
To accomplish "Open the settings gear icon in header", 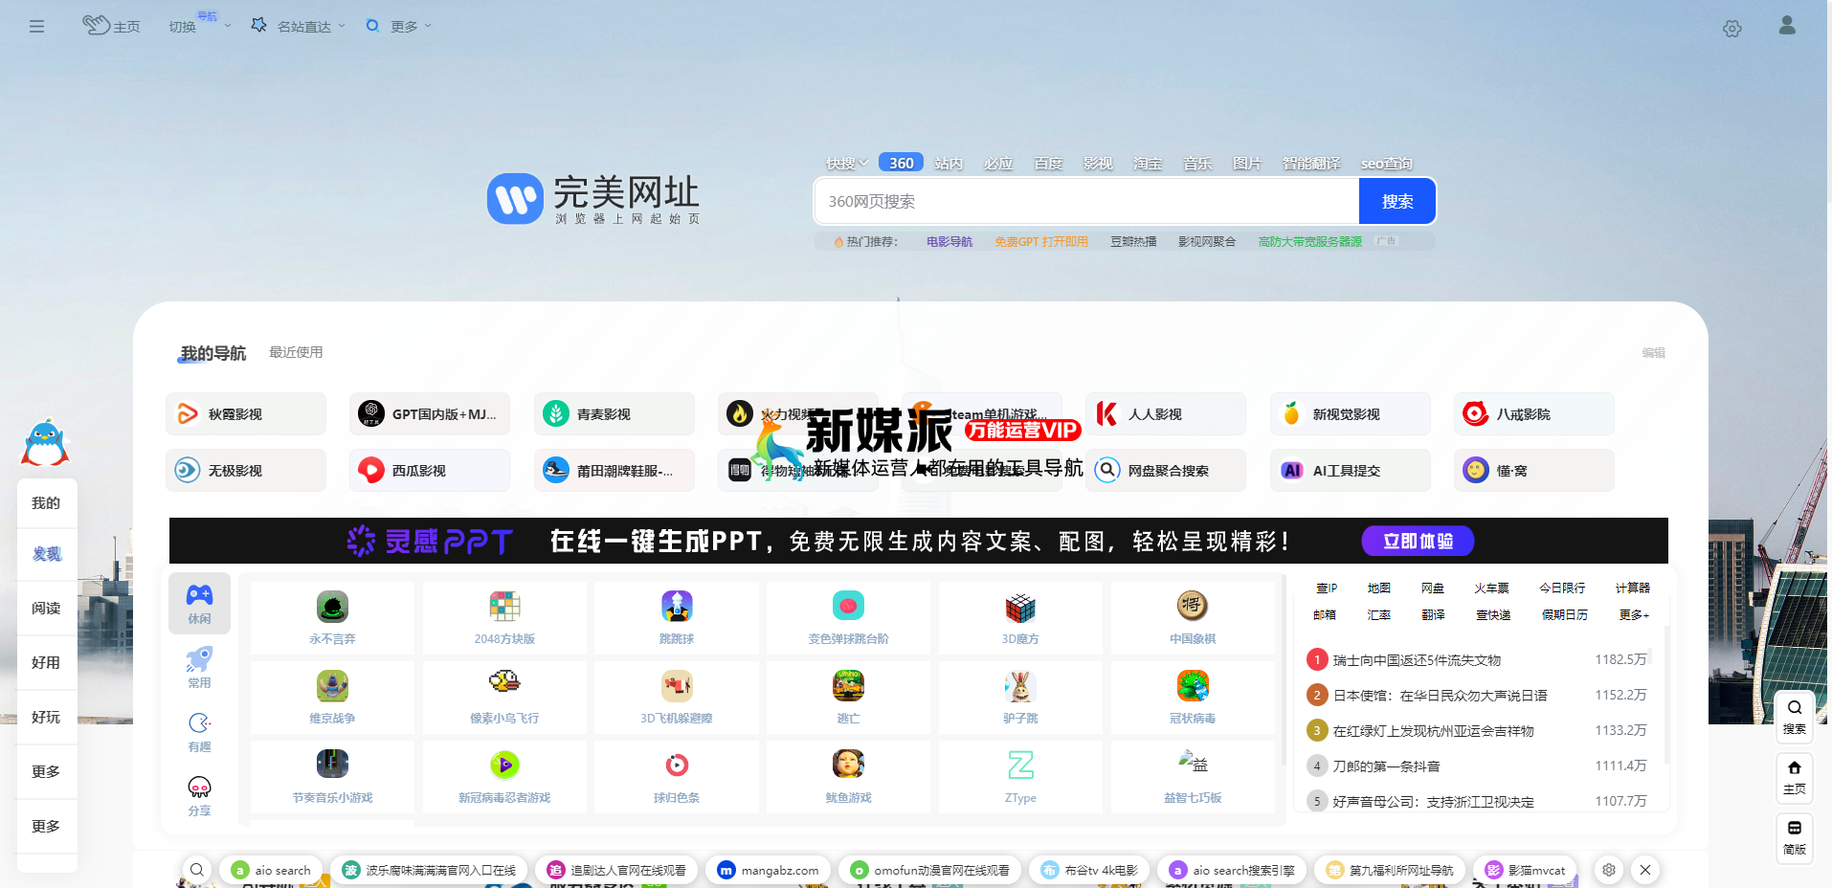I will point(1731,29).
